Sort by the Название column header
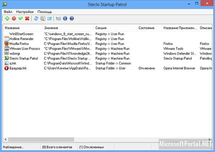 coord(23,28)
